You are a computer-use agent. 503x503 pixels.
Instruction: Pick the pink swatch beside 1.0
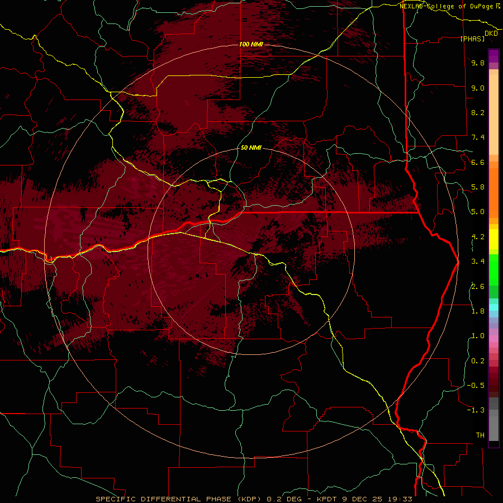point(493,339)
